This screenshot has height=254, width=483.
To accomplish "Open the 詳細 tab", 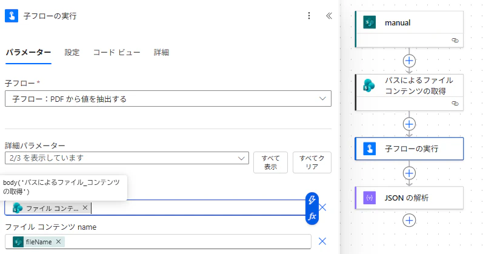I will point(161,52).
